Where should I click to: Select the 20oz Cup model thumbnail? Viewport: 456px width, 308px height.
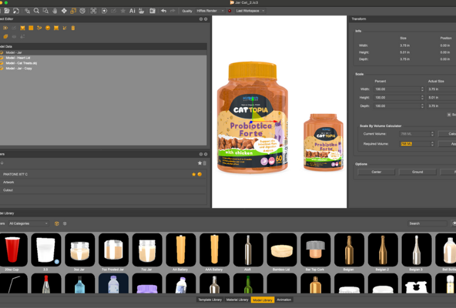tap(13, 250)
